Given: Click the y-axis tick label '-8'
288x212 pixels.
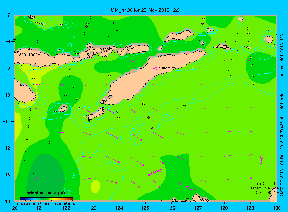Looking at the screenshot, I should [x=7, y=41].
